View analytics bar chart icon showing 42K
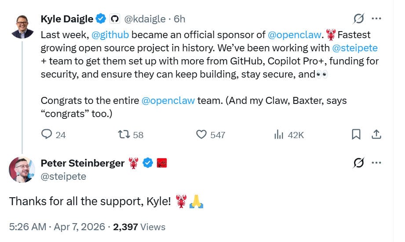The image size is (405, 242). click(x=279, y=135)
